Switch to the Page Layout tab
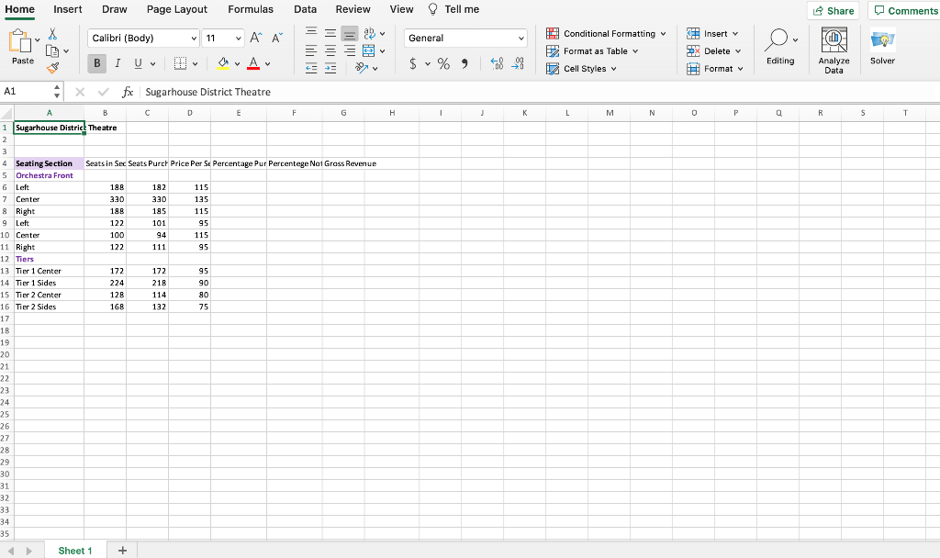The height and width of the screenshot is (558, 940). tap(177, 9)
